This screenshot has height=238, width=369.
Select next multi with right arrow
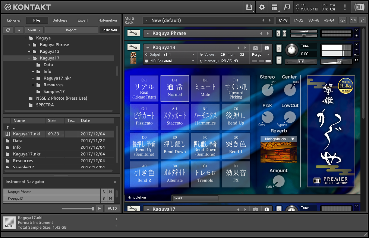tap(270, 20)
